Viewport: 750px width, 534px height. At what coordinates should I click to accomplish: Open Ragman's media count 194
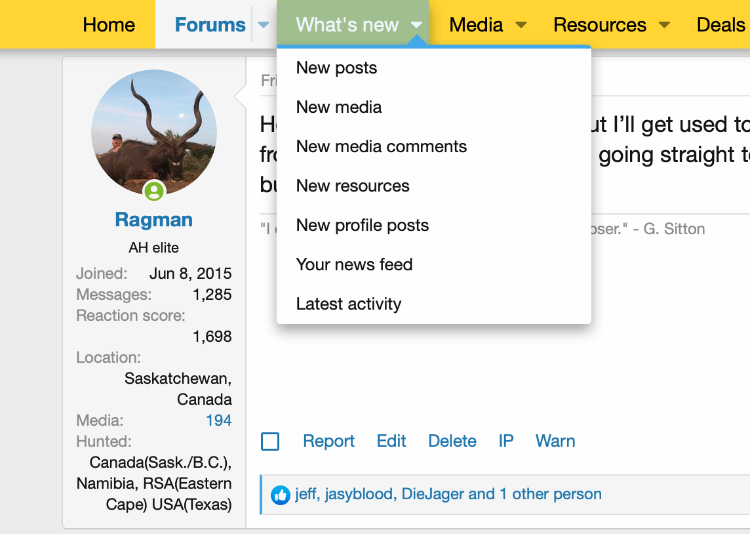tap(218, 421)
